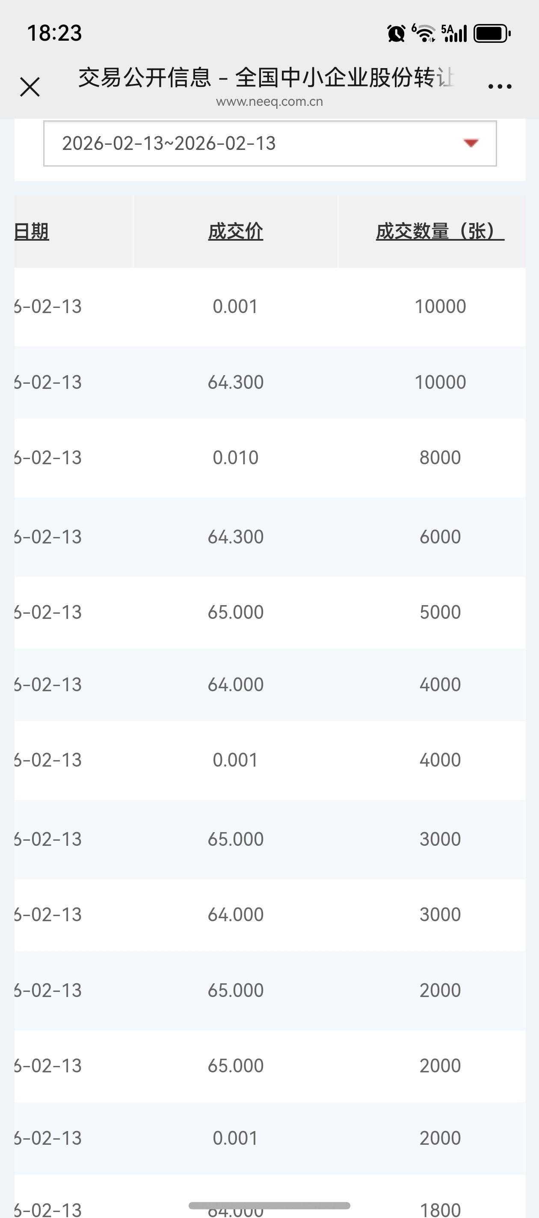Tap the battery status icon
Viewport: 539px width, 1218px height.
pyautogui.click(x=492, y=33)
